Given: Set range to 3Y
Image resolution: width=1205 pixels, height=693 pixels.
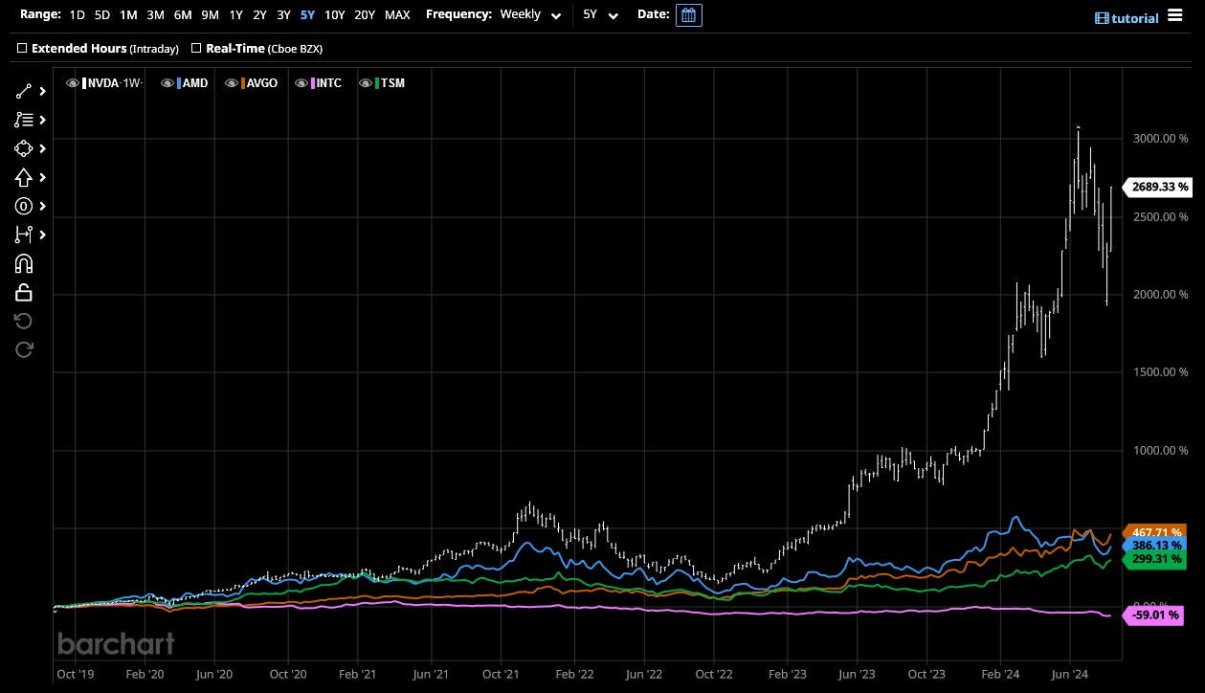Looking at the screenshot, I should pos(283,15).
